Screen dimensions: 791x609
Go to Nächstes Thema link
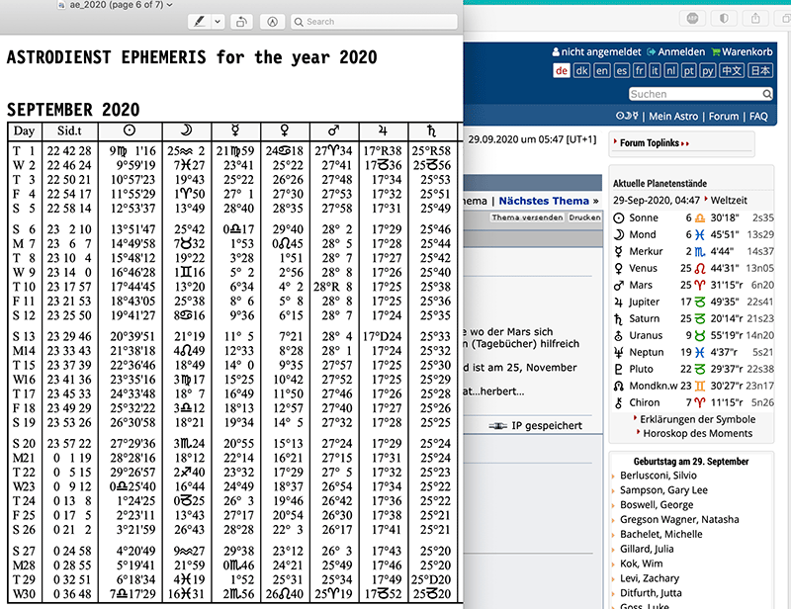pos(544,201)
